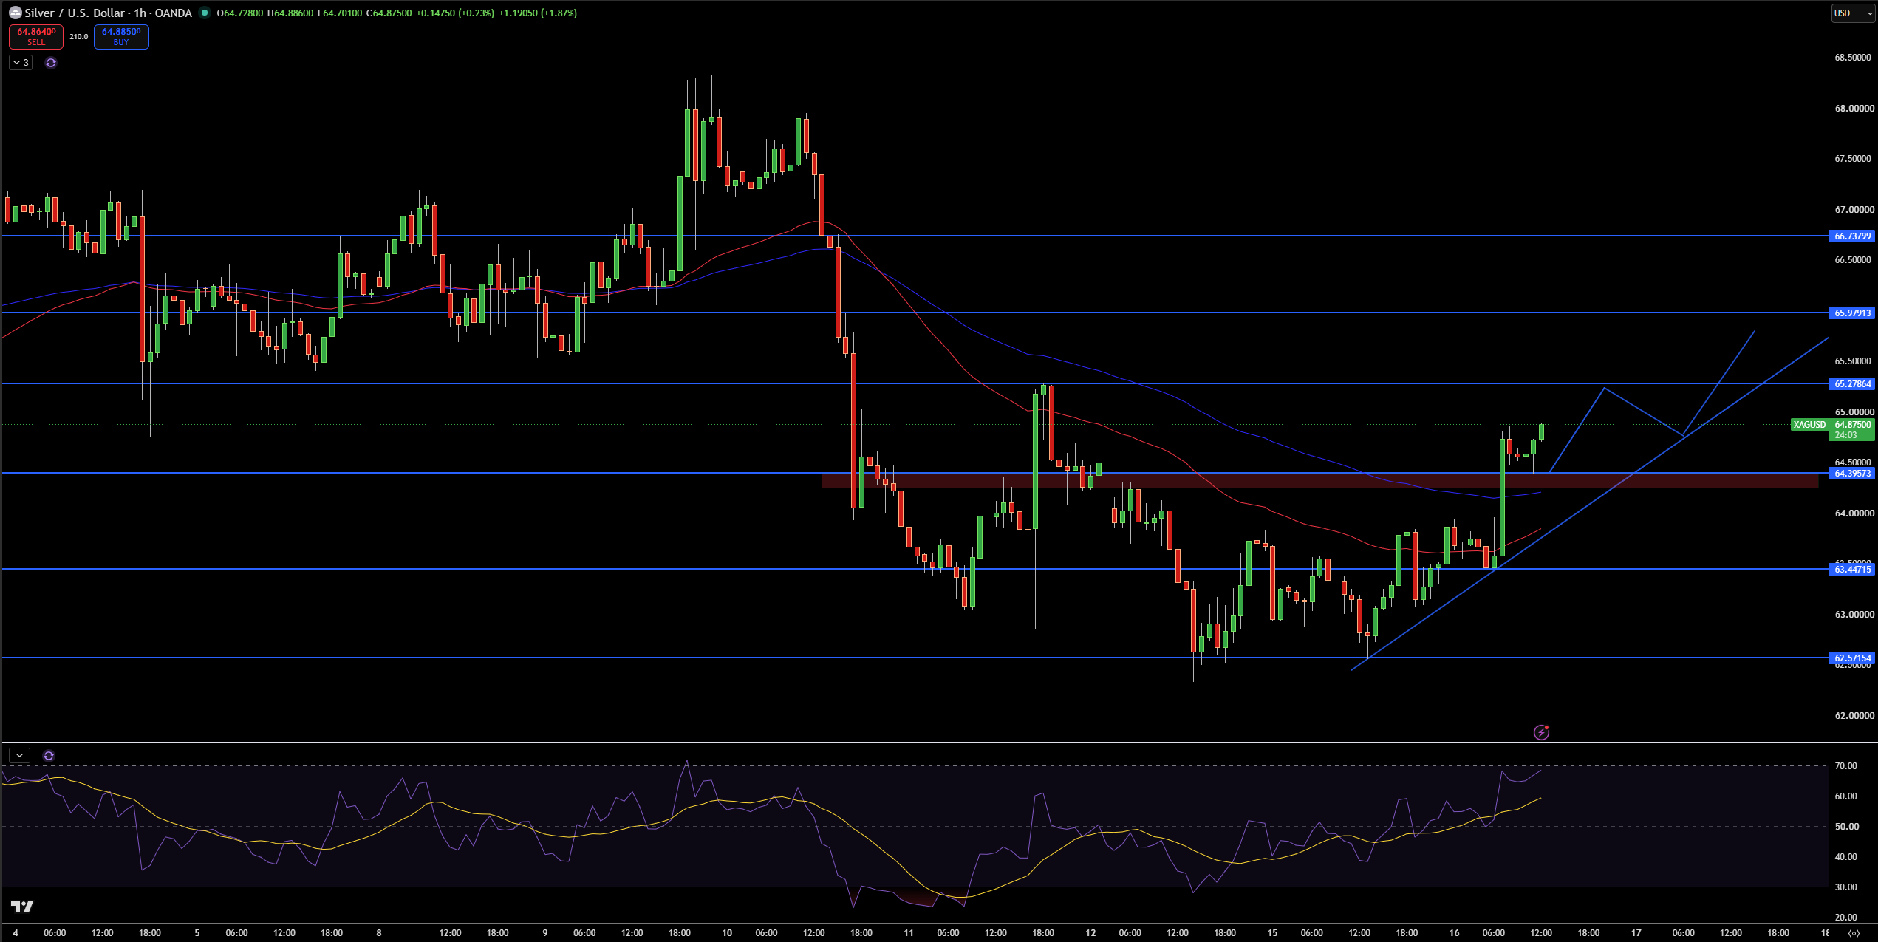This screenshot has width=1878, height=942.
Task: Click the TradingView logo in bottom left
Action: 22,907
